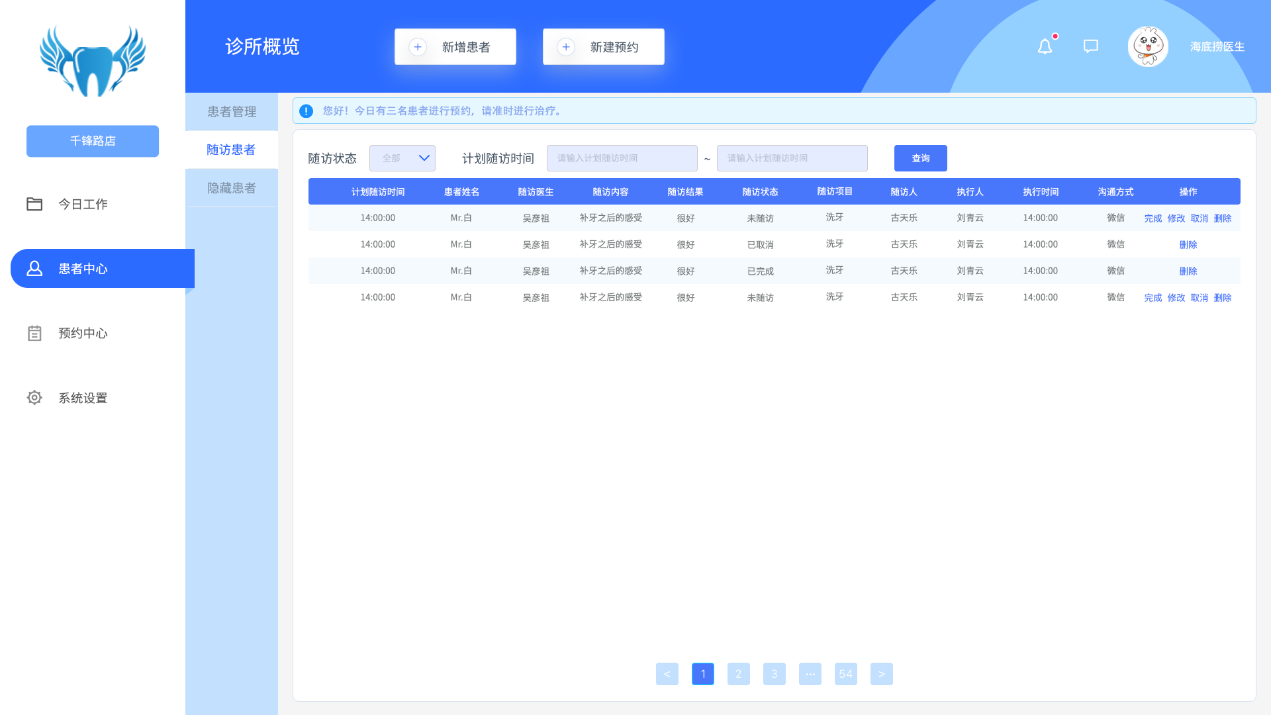1271x715 pixels.
Task: Click the plus icon in 新增患者
Action: pyautogui.click(x=418, y=47)
